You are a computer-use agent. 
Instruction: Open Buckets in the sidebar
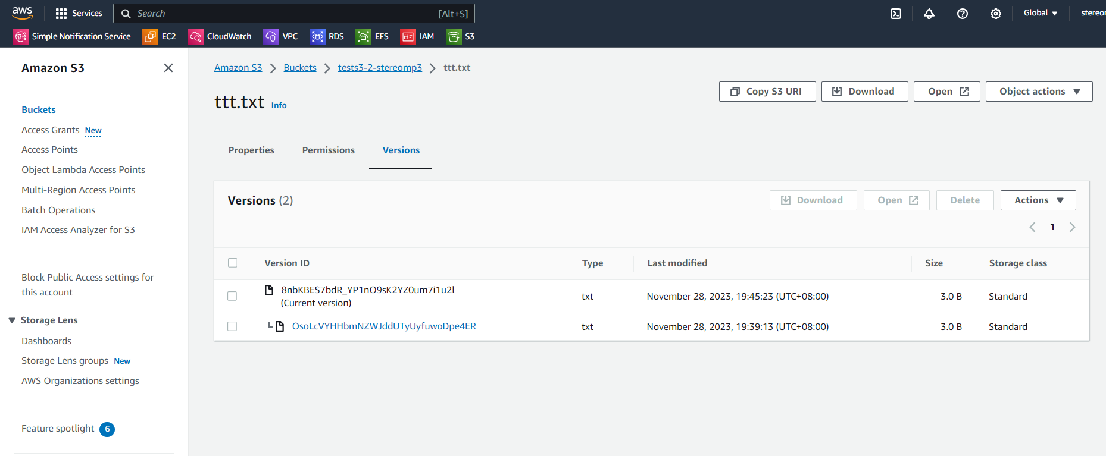(39, 110)
